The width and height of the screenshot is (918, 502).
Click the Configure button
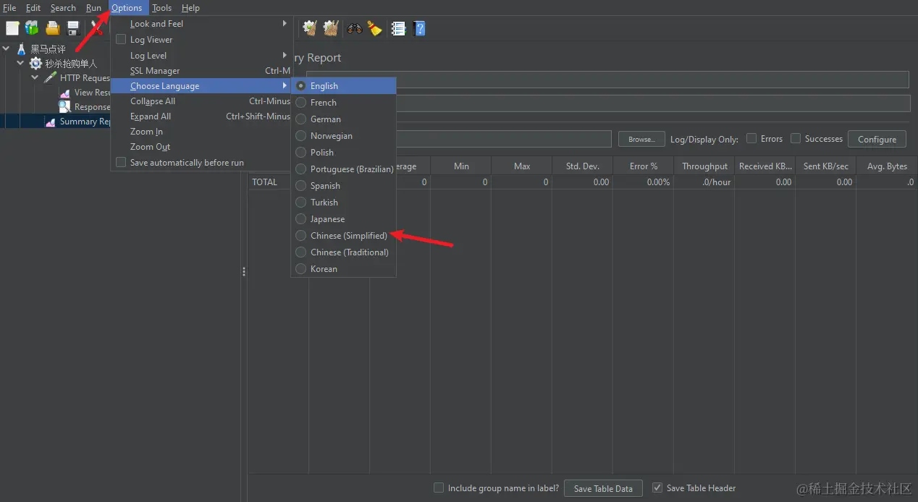click(877, 139)
